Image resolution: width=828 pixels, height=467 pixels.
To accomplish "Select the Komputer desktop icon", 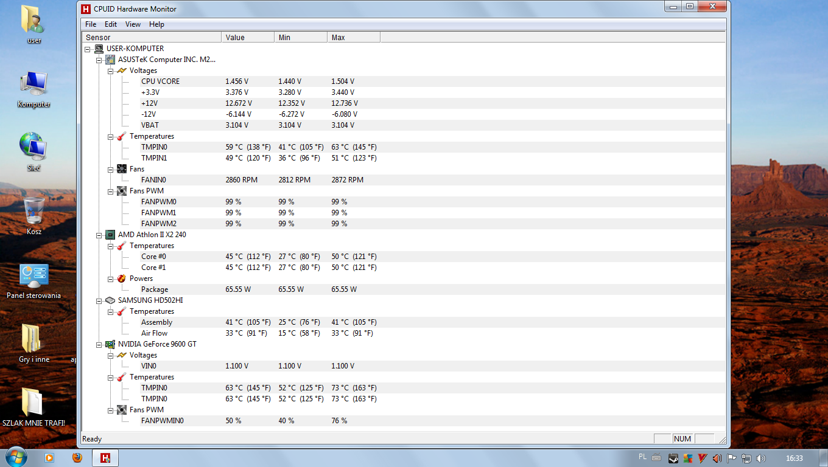I will click(x=33, y=89).
